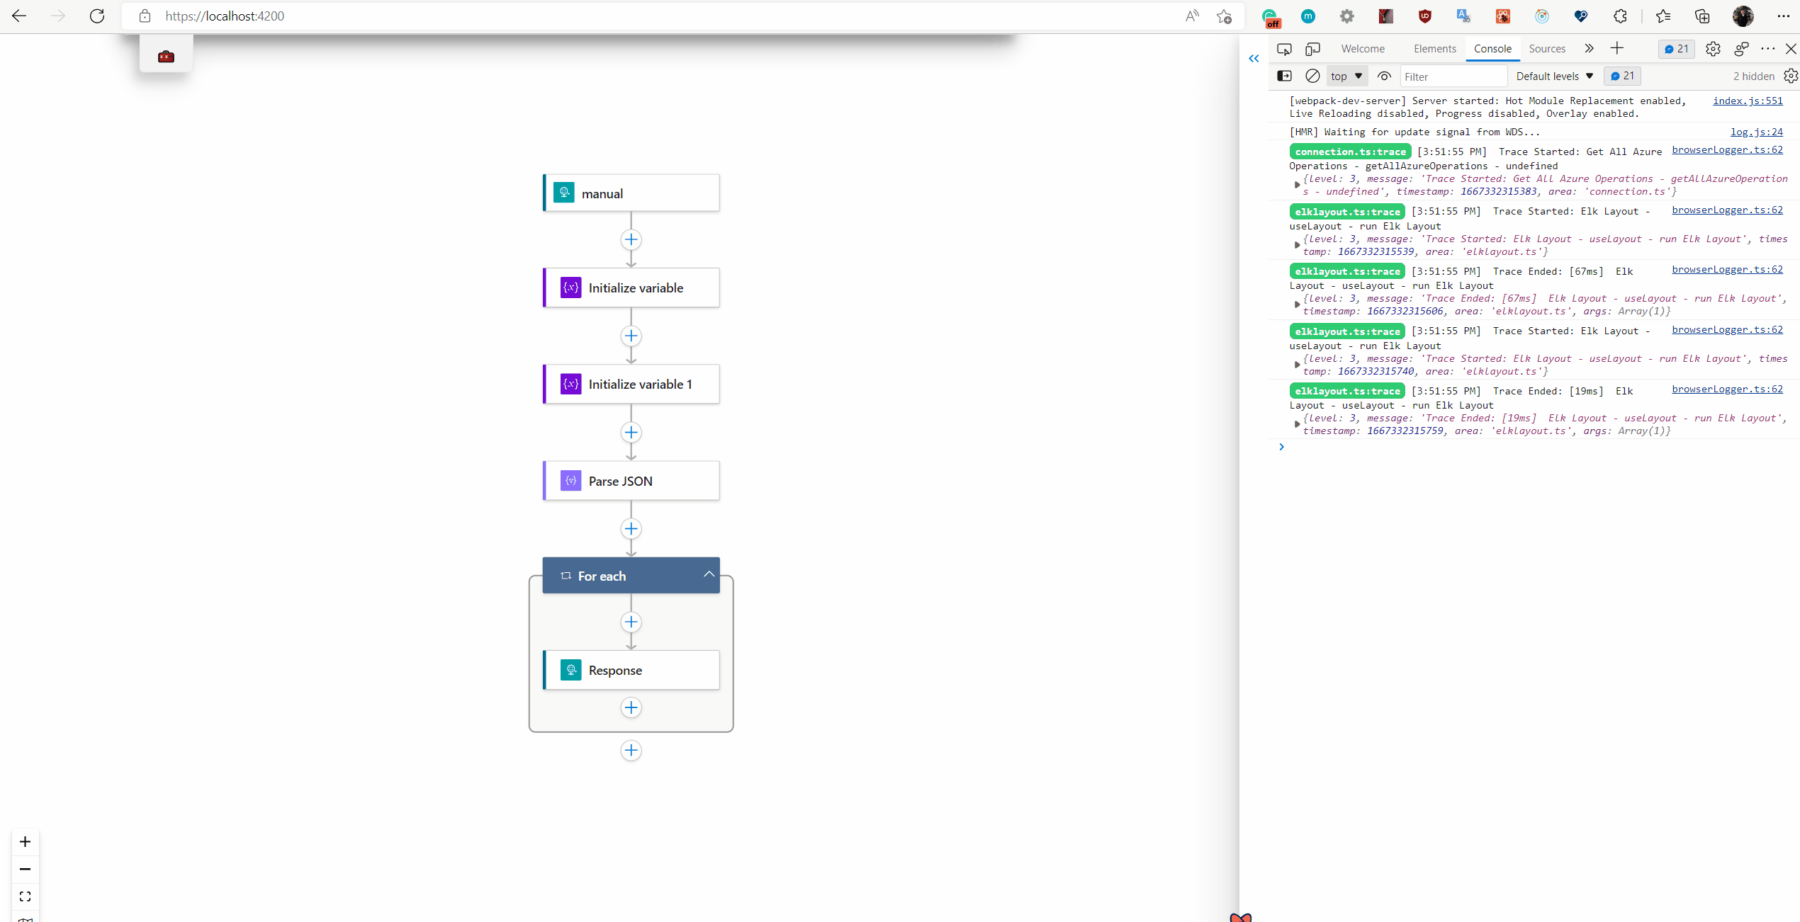This screenshot has height=922, width=1800.
Task: Clear the console messages
Action: point(1312,76)
